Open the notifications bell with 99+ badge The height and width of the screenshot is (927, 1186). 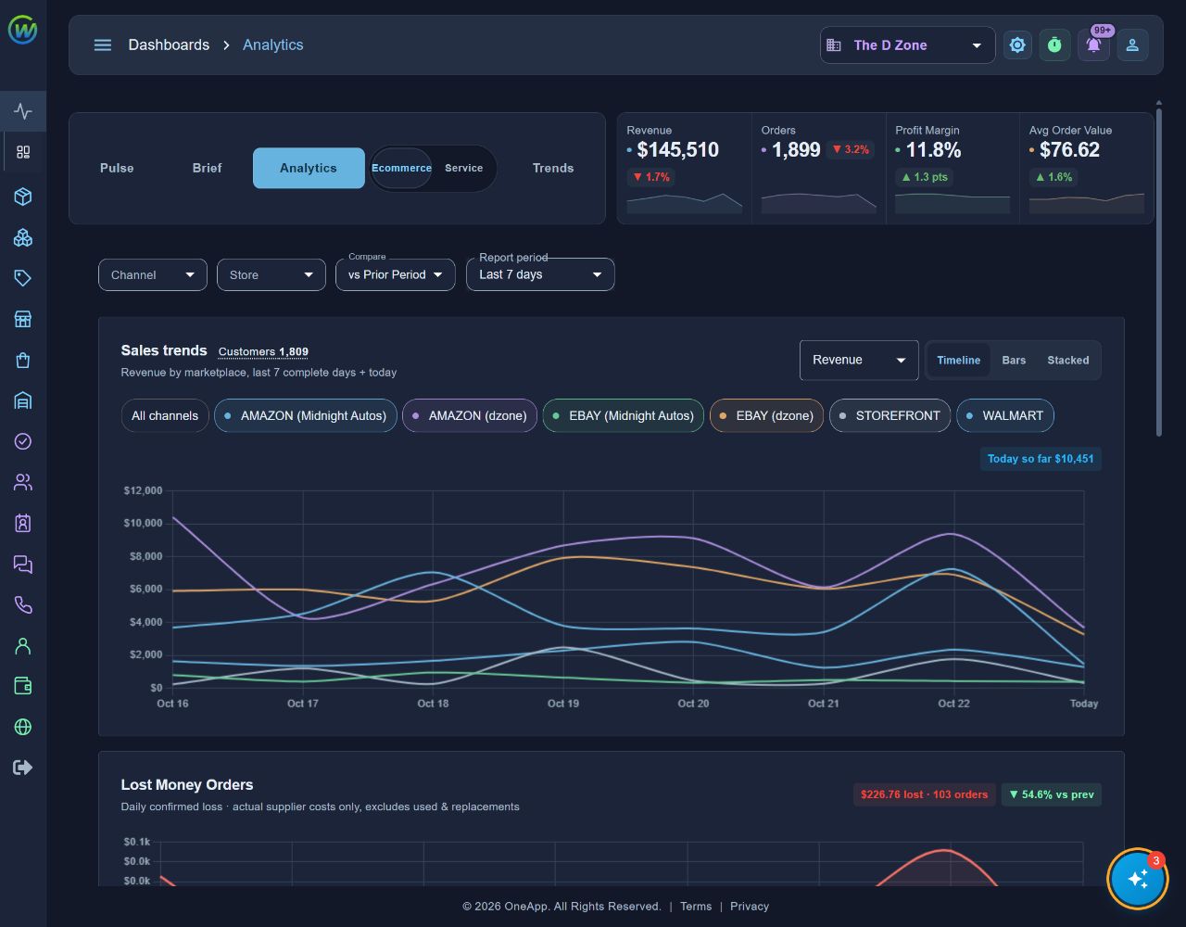[x=1094, y=44]
